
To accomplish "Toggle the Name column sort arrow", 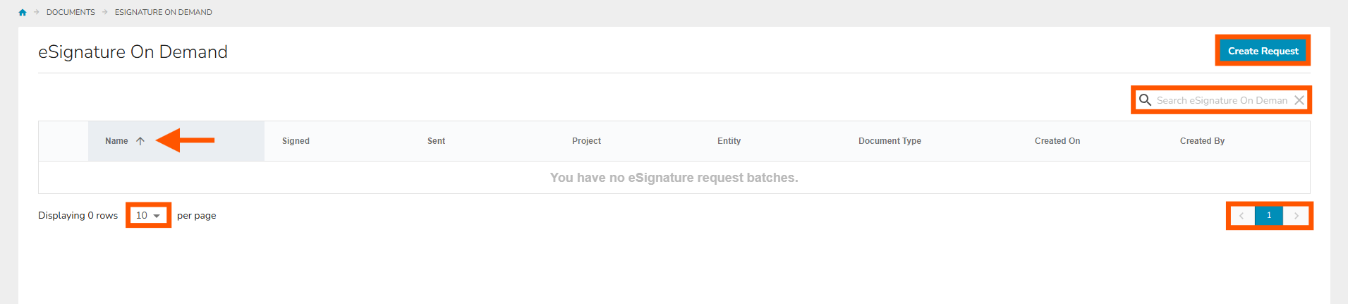I will [140, 141].
